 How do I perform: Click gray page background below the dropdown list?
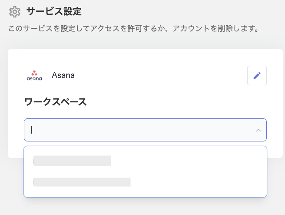point(145,207)
